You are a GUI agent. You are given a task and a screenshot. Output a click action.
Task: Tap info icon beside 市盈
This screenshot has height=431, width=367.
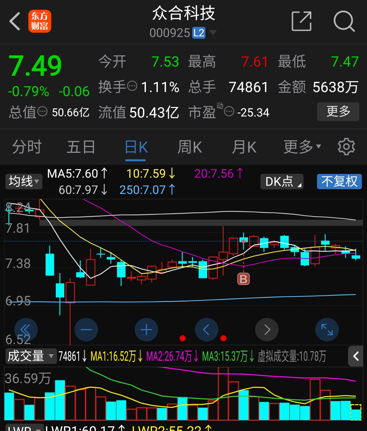[x=229, y=111]
